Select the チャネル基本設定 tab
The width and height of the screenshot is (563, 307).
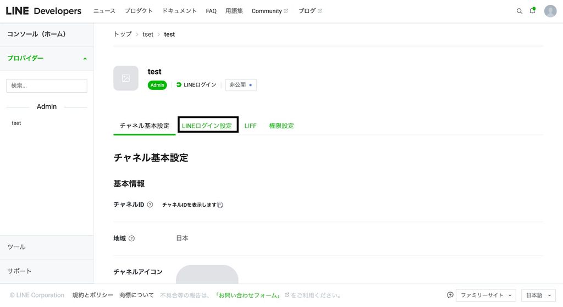coord(145,126)
